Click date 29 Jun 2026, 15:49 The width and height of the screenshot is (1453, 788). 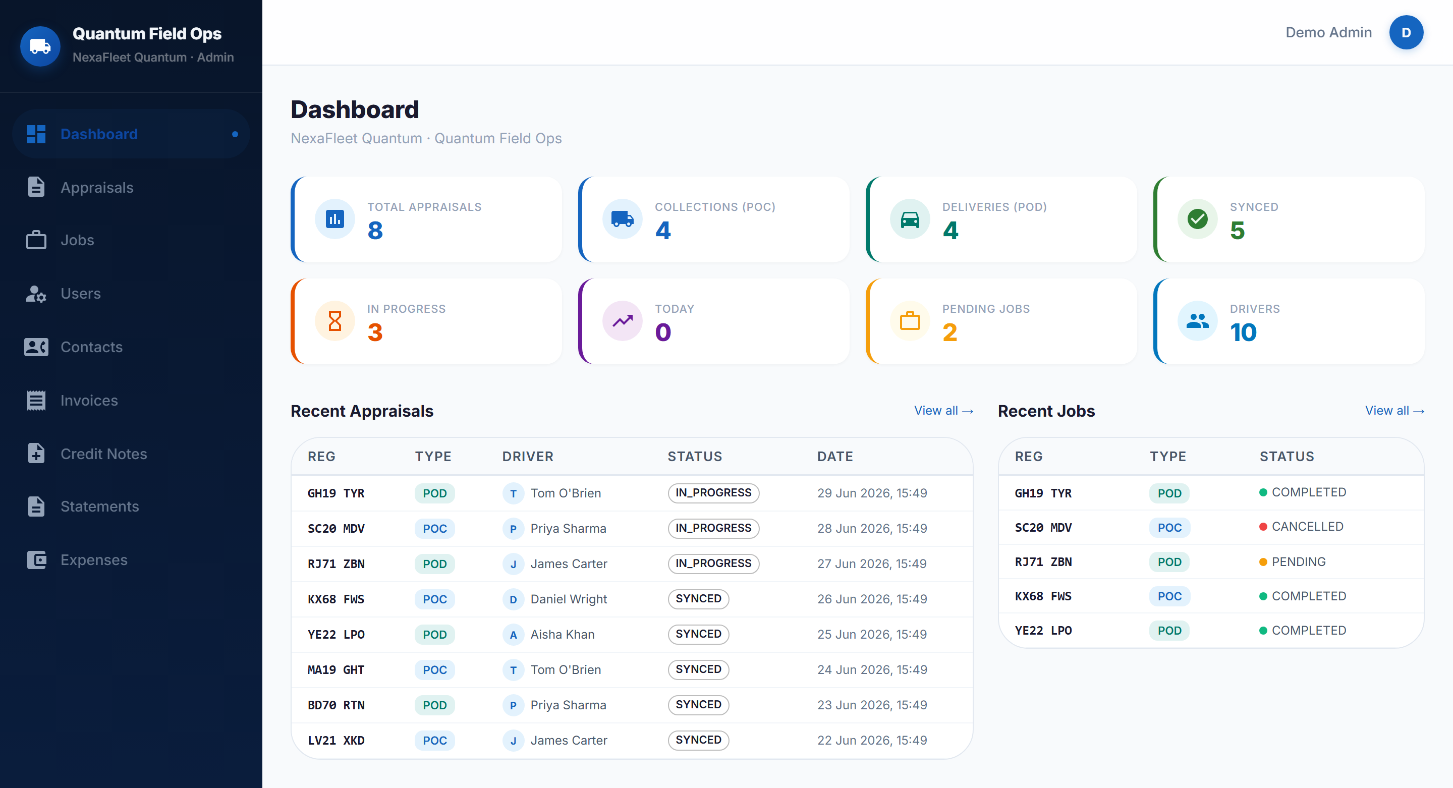[872, 493]
